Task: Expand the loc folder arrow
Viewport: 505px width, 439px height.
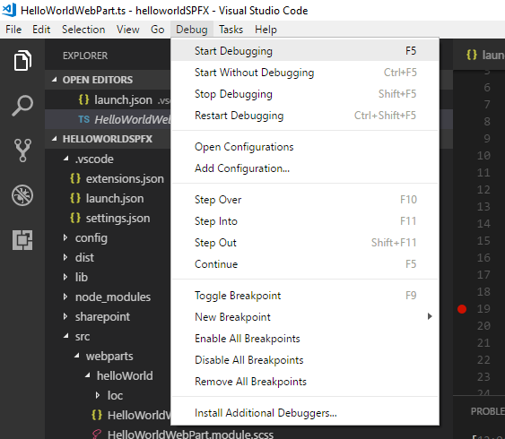Action: coord(98,395)
